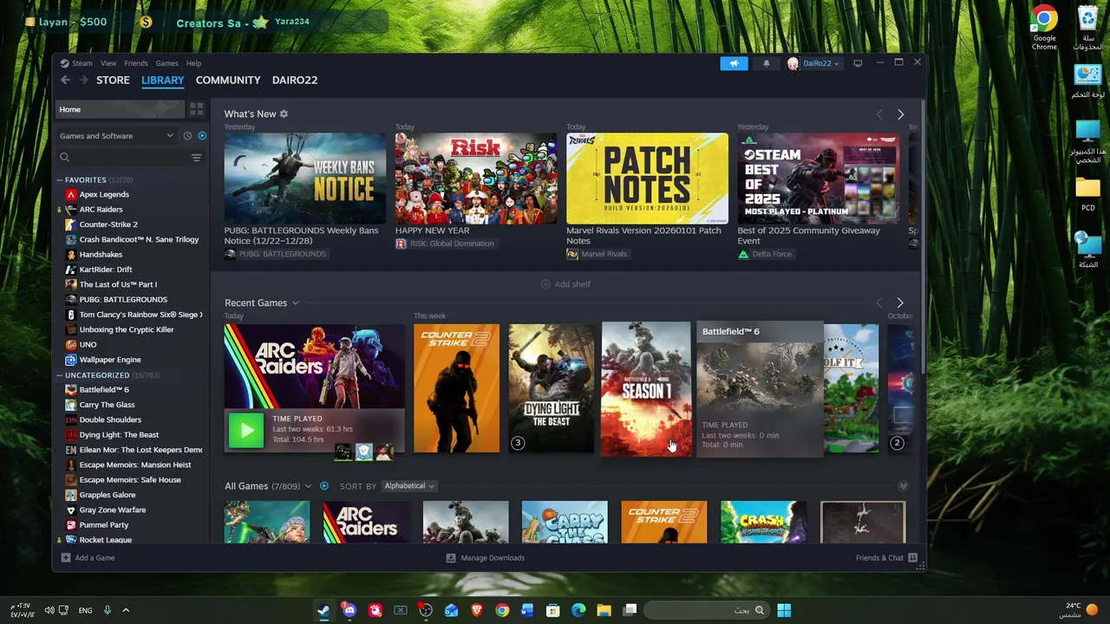Open advanced filter options icon in sidebar
This screenshot has width=1110, height=624.
196,158
